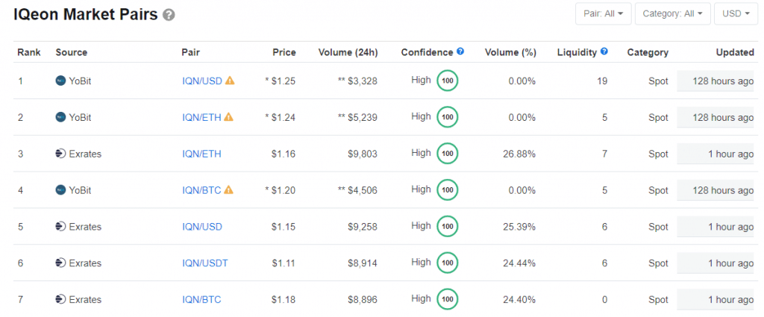Click the ** $4,506 volume value
The width and height of the screenshot is (764, 317).
coord(357,190)
